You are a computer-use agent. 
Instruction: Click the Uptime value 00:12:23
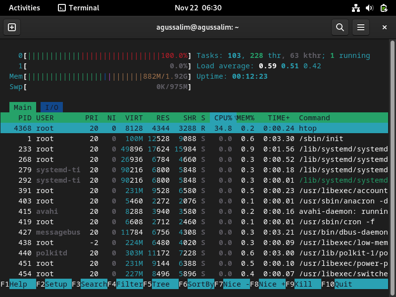coord(250,76)
